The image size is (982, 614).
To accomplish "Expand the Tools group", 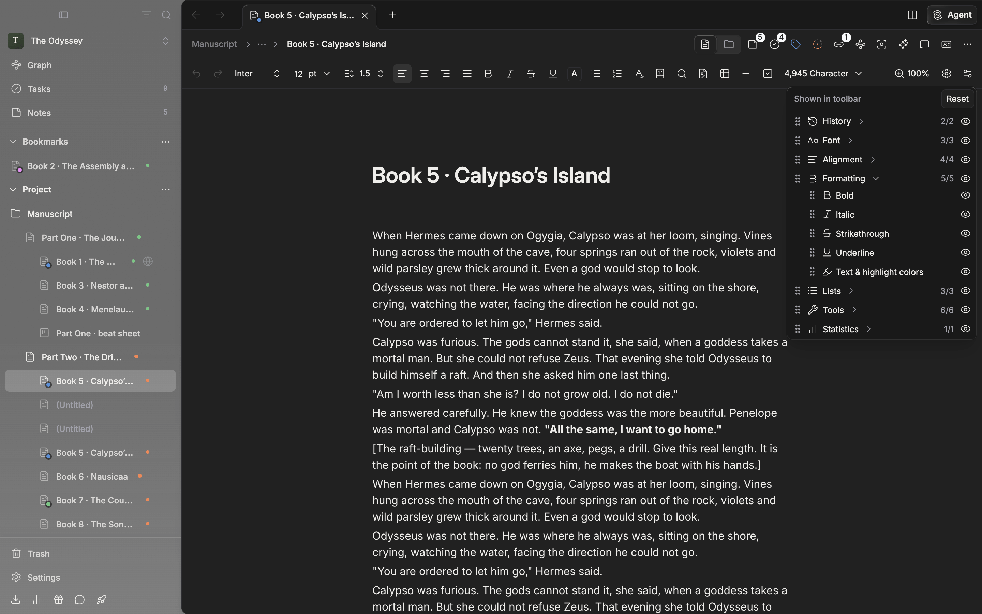I will pos(854,310).
